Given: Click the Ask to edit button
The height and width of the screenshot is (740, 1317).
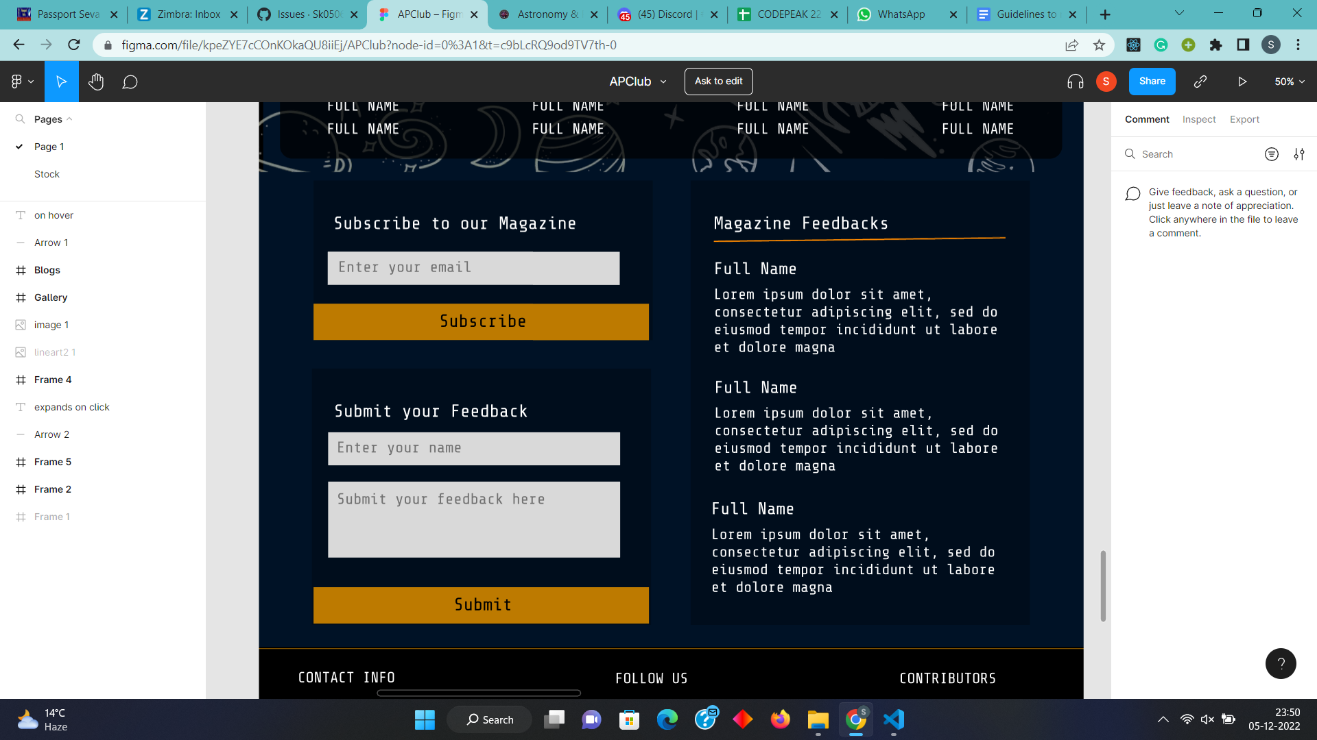Looking at the screenshot, I should [718, 82].
